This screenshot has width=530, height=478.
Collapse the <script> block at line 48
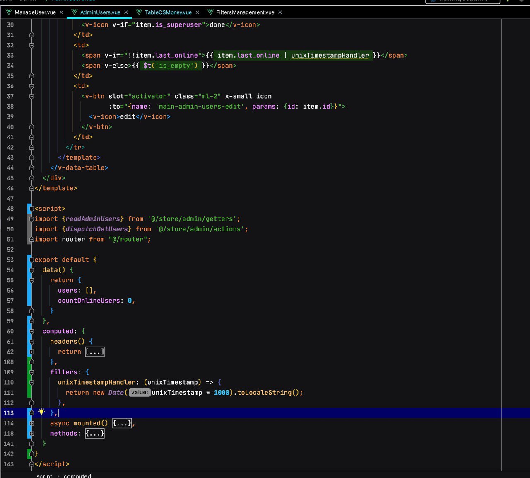(x=31, y=209)
